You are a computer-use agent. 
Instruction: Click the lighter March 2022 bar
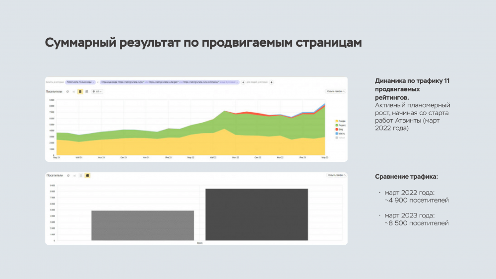(143, 225)
